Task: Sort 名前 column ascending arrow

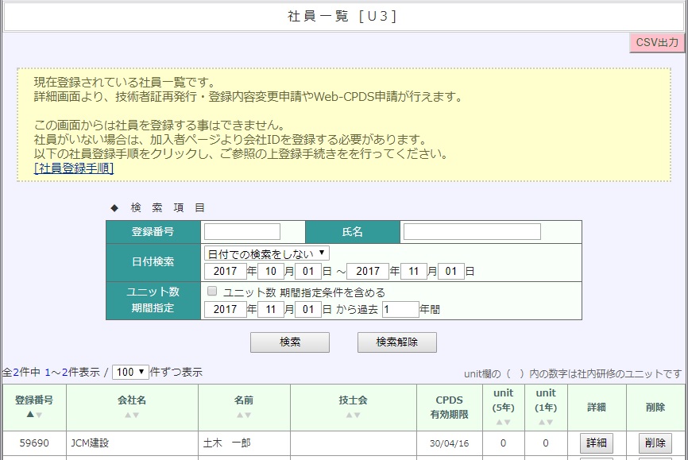Action: click(x=240, y=415)
